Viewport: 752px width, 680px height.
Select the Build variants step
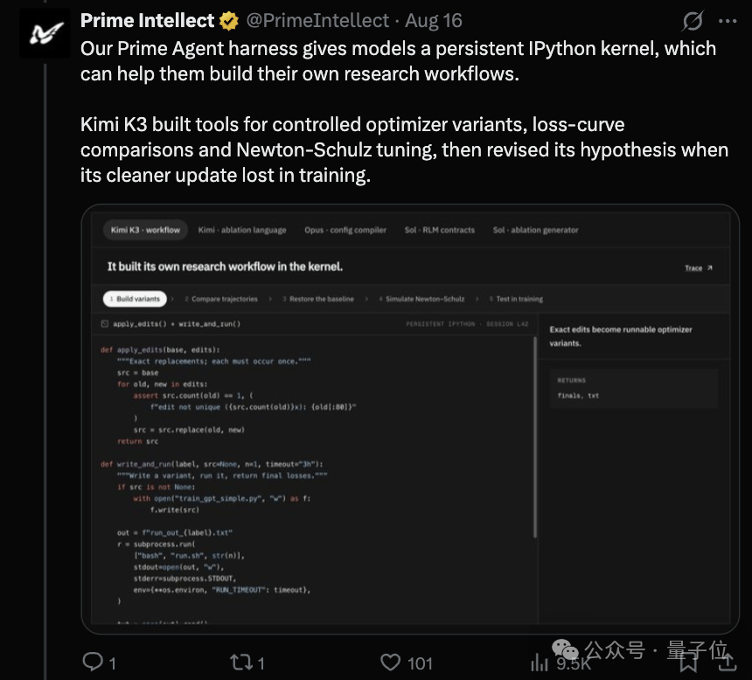coord(135,299)
